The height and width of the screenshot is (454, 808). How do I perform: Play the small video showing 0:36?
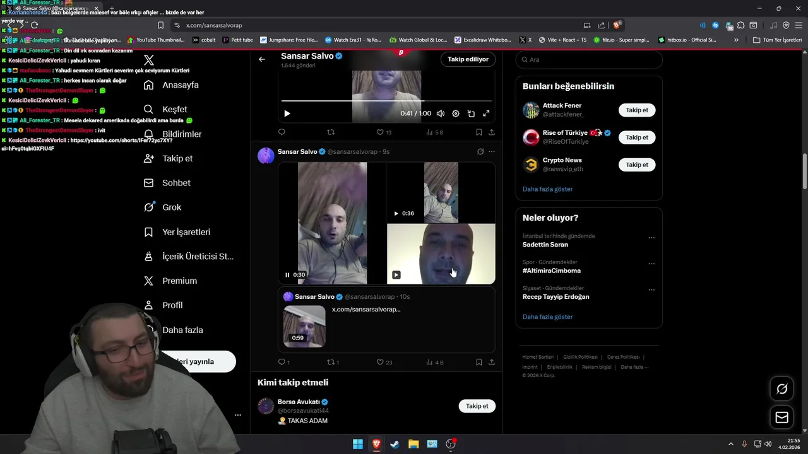point(396,213)
